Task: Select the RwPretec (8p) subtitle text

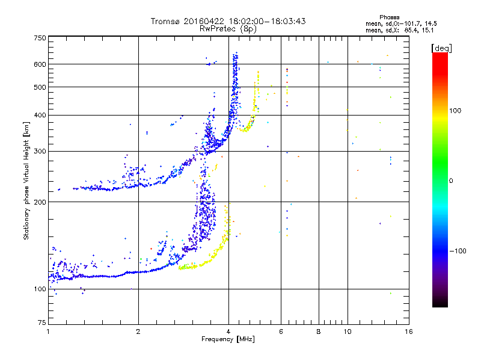Action: tap(228, 28)
